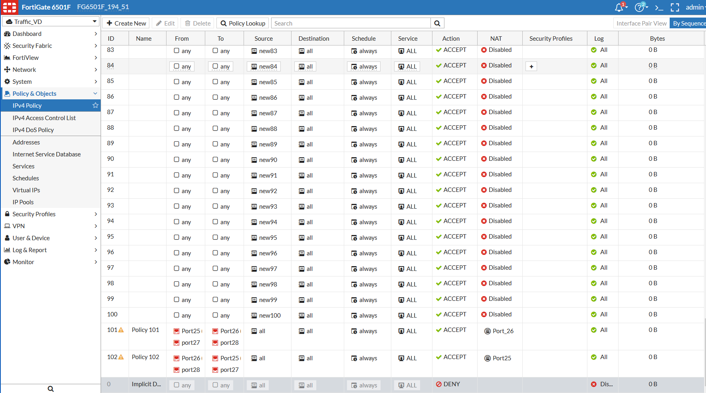Switch to Interface Pair View
Image resolution: width=706 pixels, height=393 pixels.
tap(641, 24)
